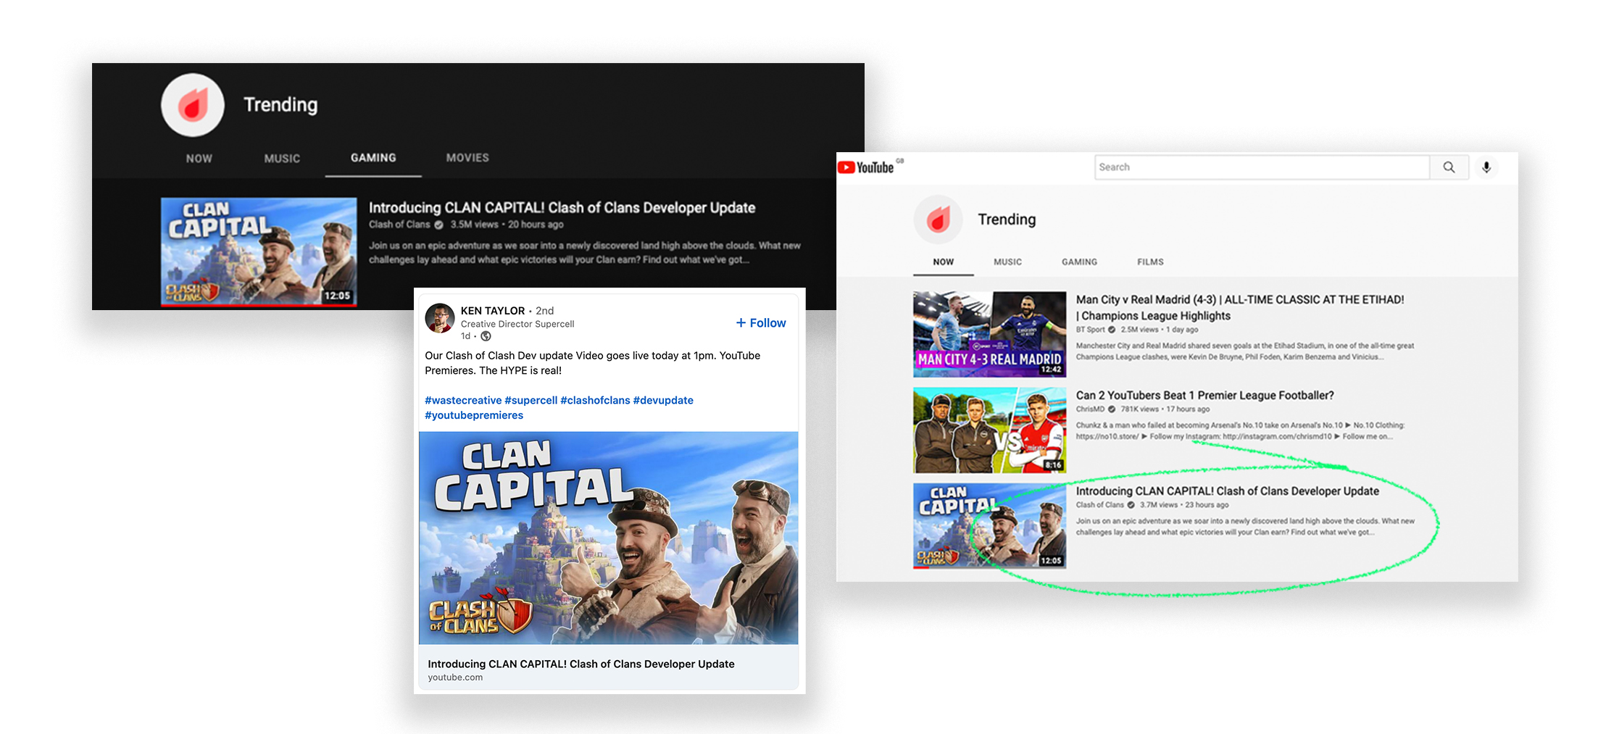1598x734 pixels.
Task: Open the FILMS tab
Action: click(1149, 262)
